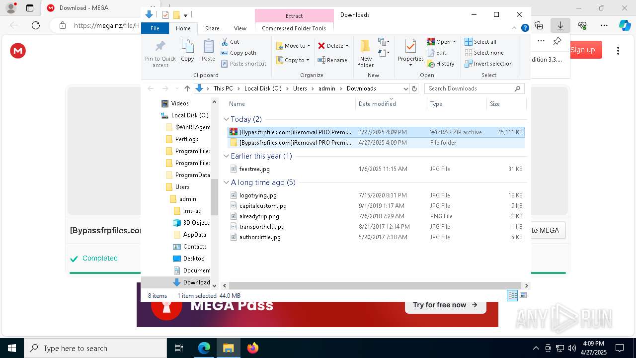Select feestree.jpg file

[254, 169]
